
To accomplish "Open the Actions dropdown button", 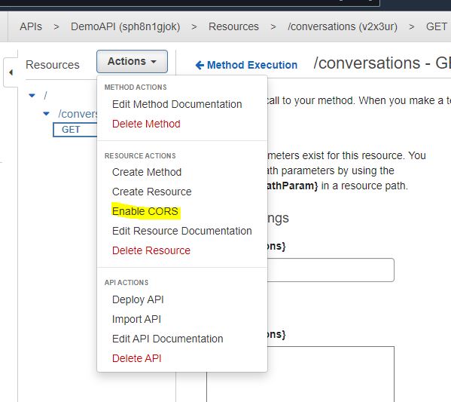I will [132, 61].
